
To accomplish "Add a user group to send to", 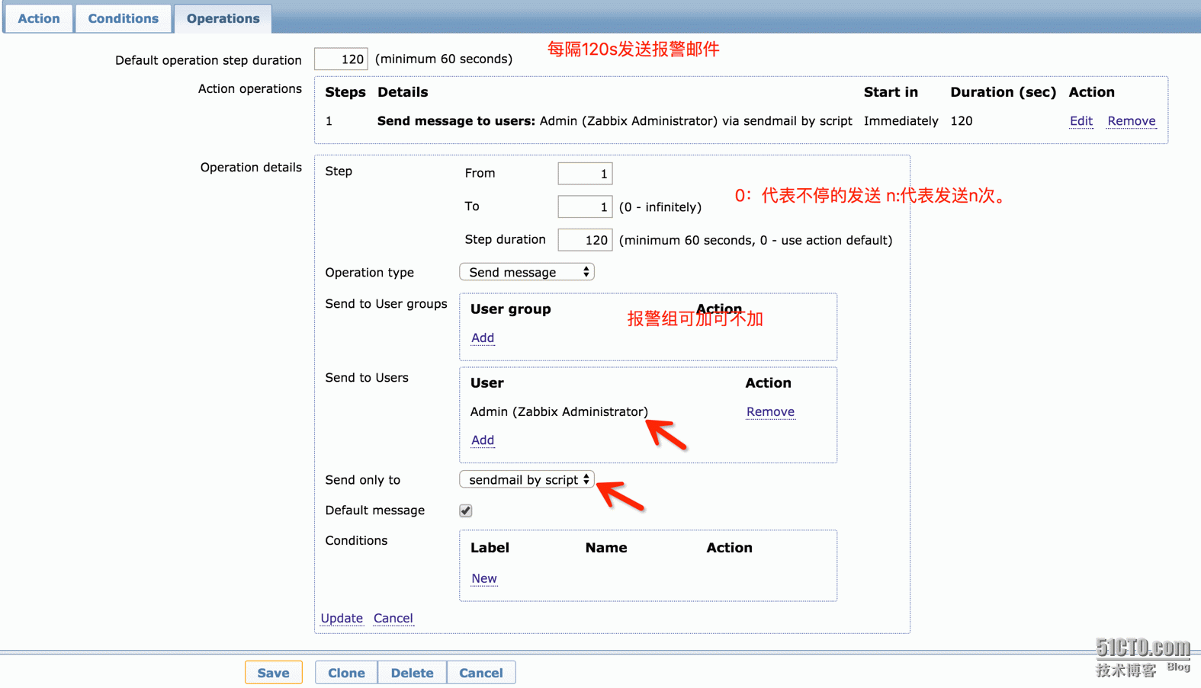I will coord(483,338).
